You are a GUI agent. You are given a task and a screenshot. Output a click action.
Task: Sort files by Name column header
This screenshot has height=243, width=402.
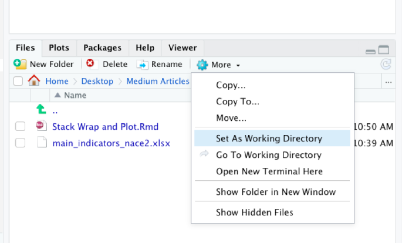click(x=75, y=95)
